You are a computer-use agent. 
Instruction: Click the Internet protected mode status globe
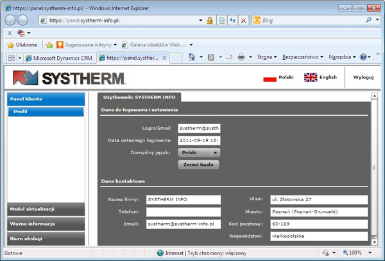coord(160,253)
